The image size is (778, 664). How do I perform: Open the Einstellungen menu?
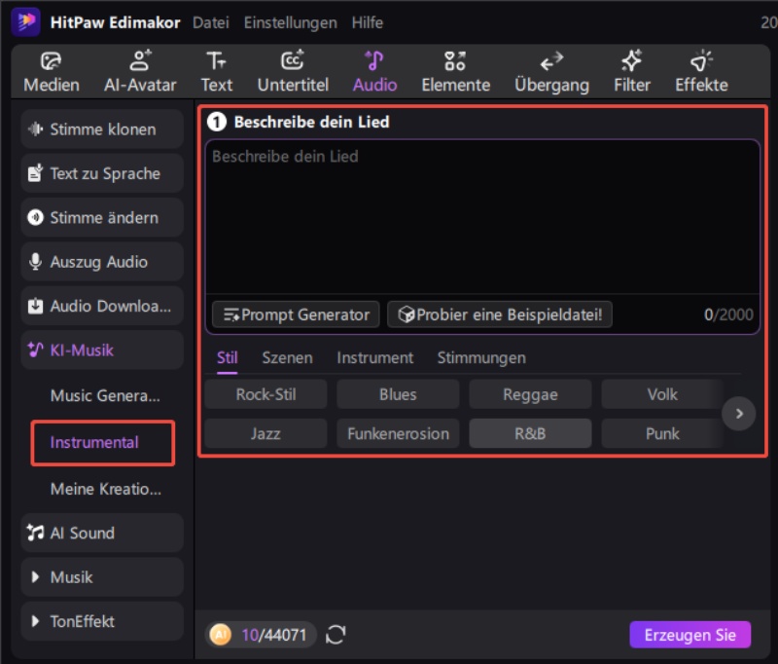tap(290, 22)
